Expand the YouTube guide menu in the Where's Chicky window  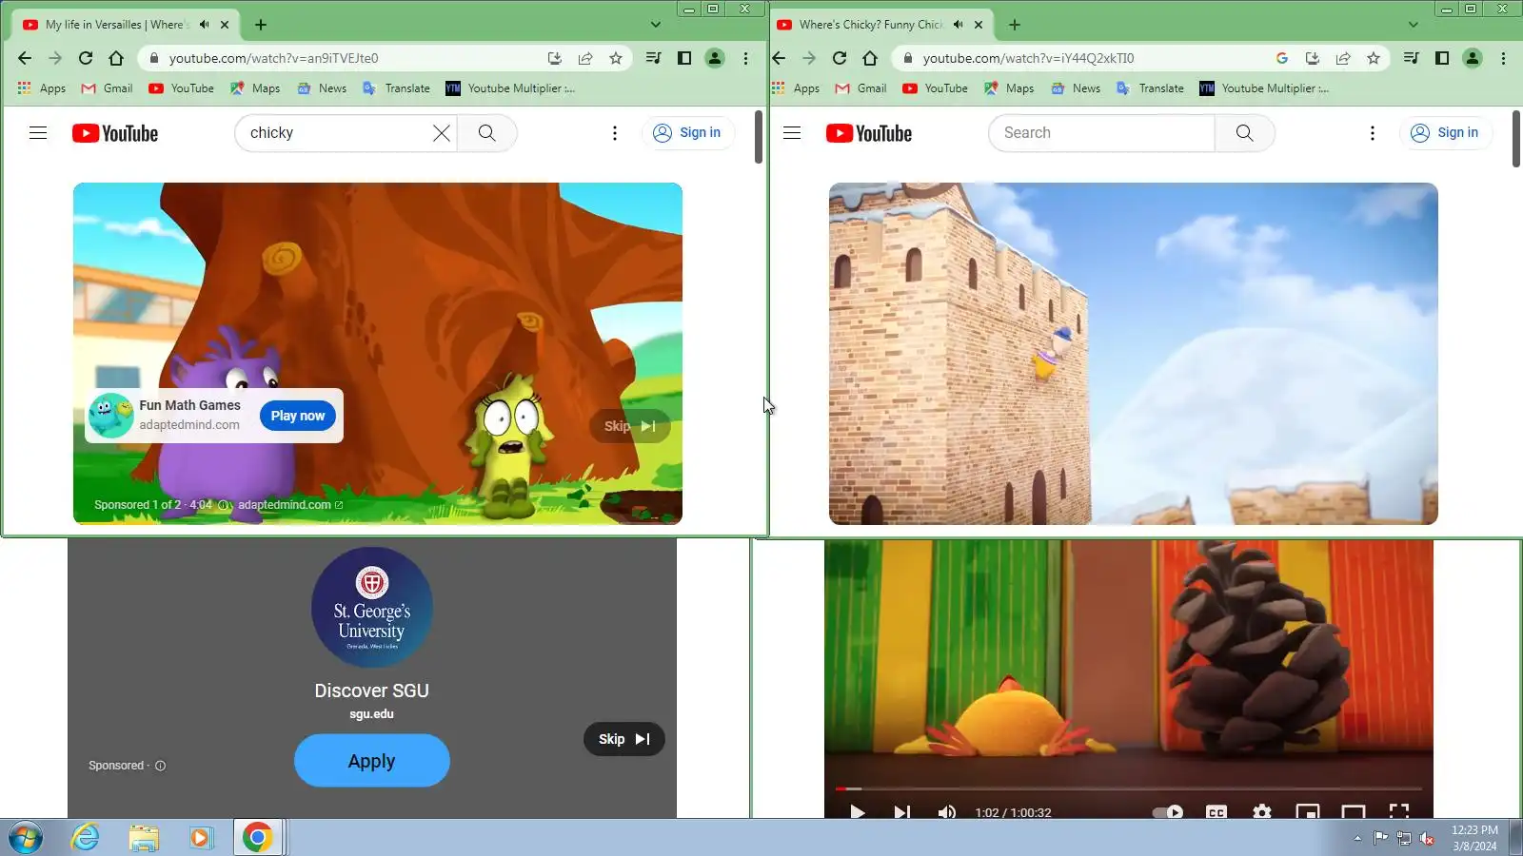tap(792, 133)
